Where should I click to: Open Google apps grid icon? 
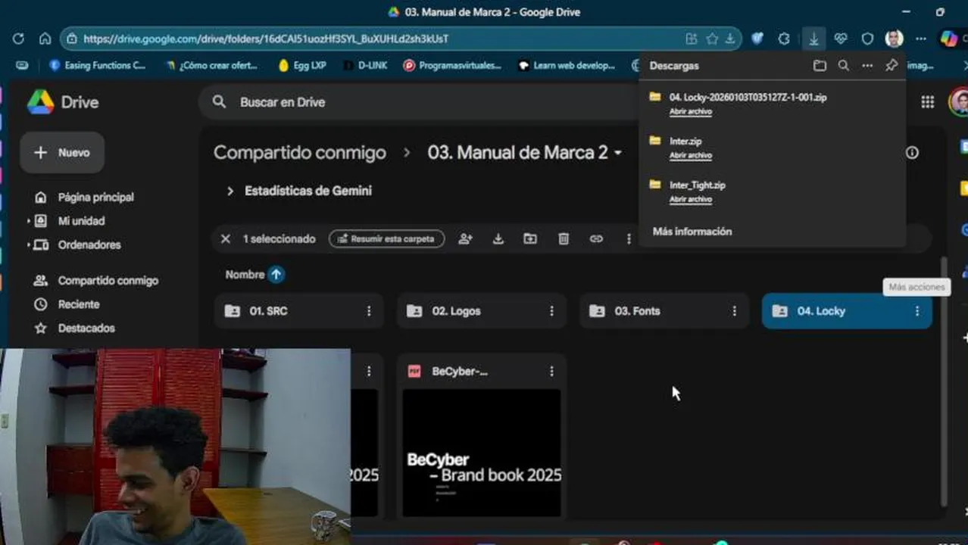point(927,102)
